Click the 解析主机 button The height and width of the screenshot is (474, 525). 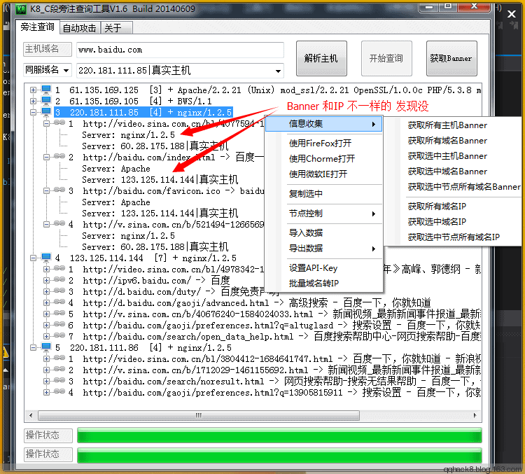[321, 59]
